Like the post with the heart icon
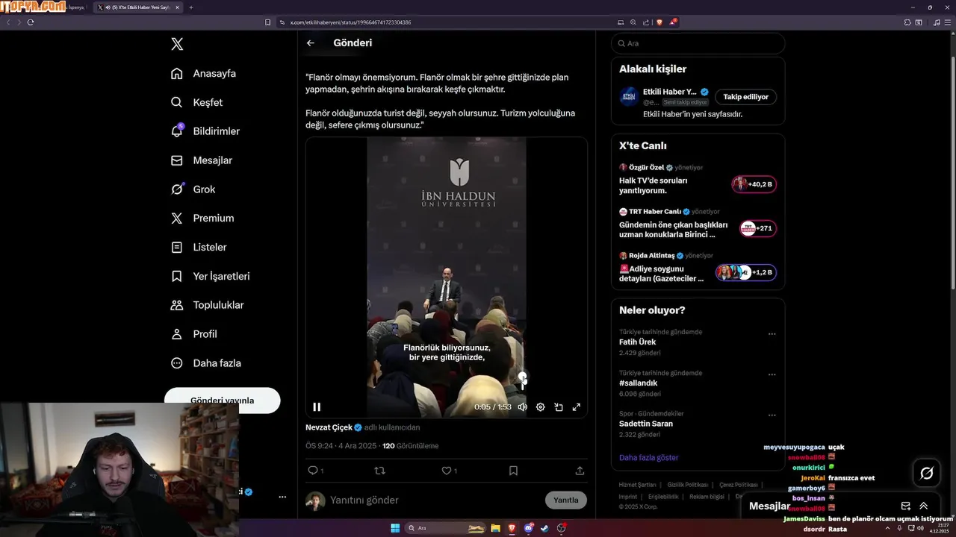 click(447, 471)
